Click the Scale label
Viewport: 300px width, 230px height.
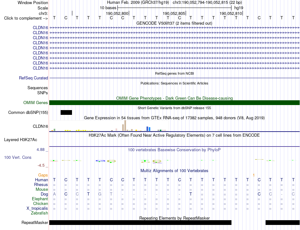43,8
